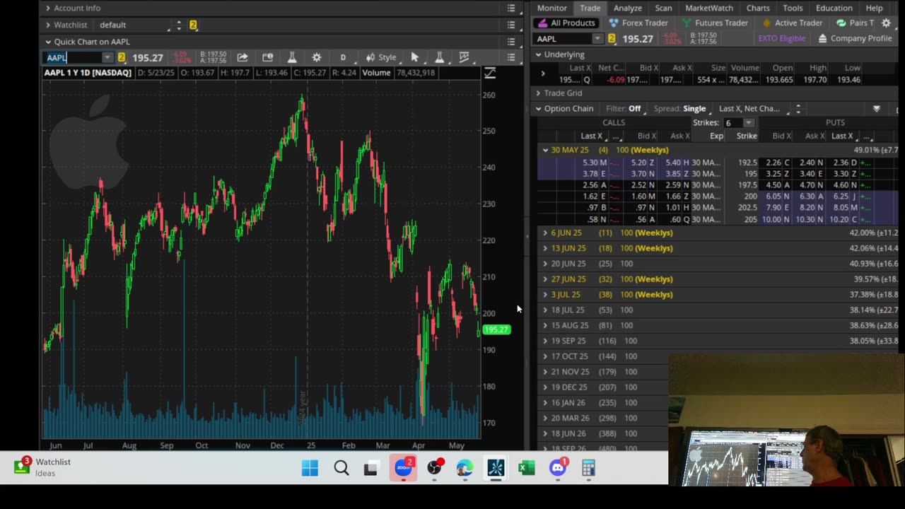
Task: Open Account Info panel menu icon
Action: click(x=511, y=8)
